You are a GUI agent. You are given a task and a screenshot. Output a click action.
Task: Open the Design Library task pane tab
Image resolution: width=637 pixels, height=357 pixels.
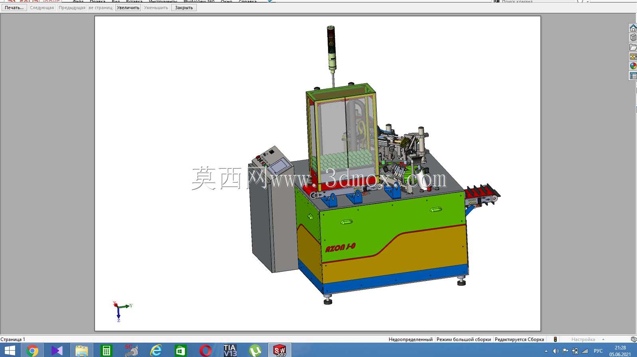tap(633, 37)
